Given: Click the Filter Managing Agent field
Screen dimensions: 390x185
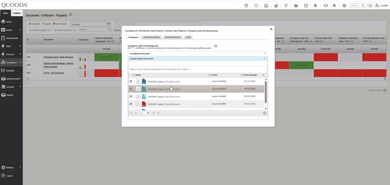Looking at the screenshot, I should click(157, 24).
